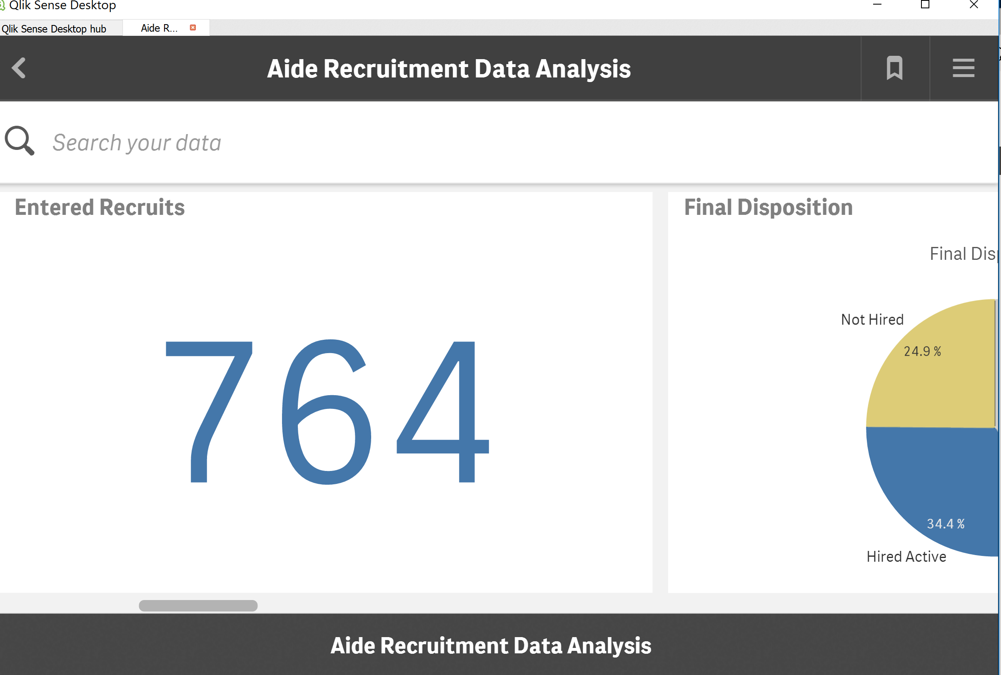1001x675 pixels.
Task: Click the Final Disposition chart title
Action: 768,207
